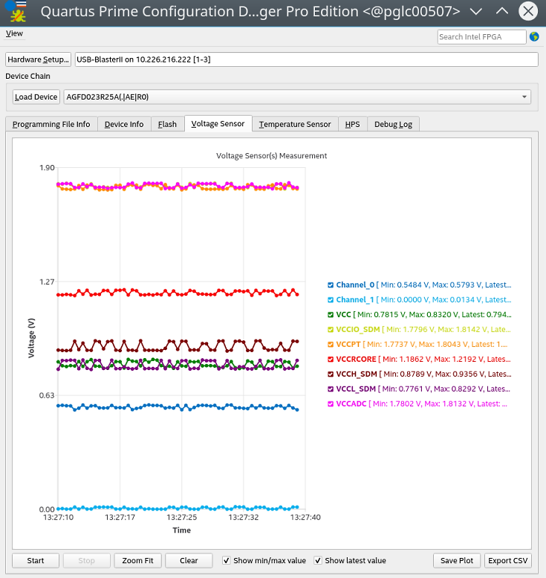Click the Hardware Setup button

[38, 59]
